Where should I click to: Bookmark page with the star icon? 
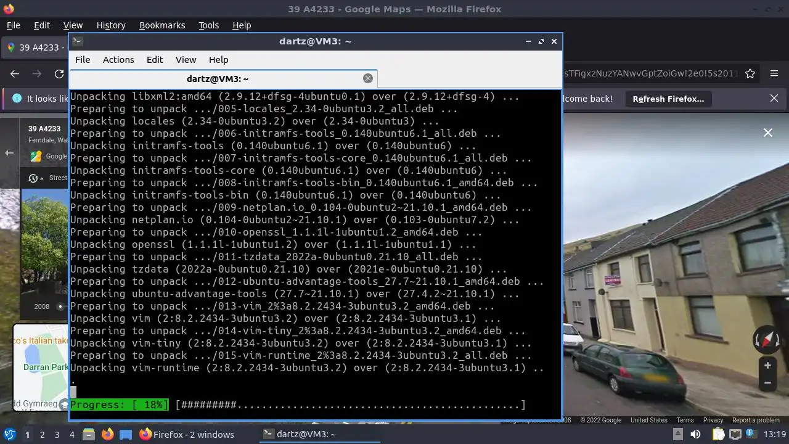tap(750, 73)
